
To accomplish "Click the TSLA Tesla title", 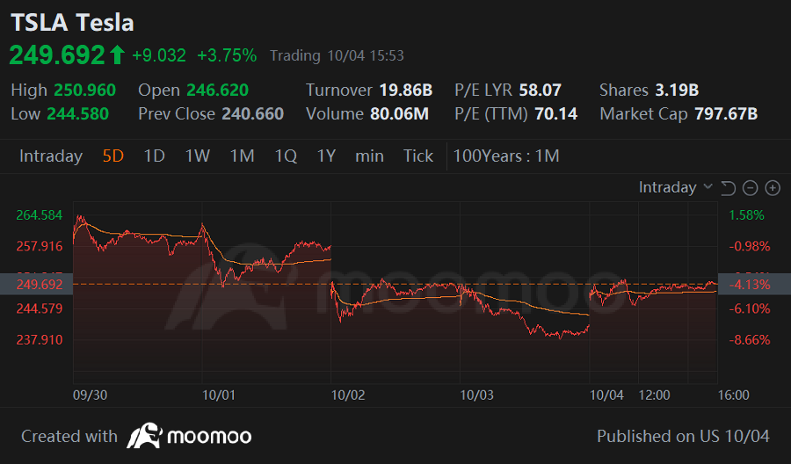I will 72,23.
